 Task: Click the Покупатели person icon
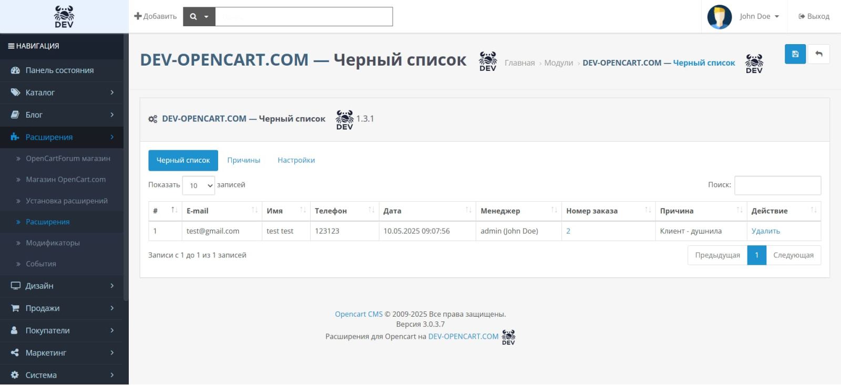(x=15, y=330)
